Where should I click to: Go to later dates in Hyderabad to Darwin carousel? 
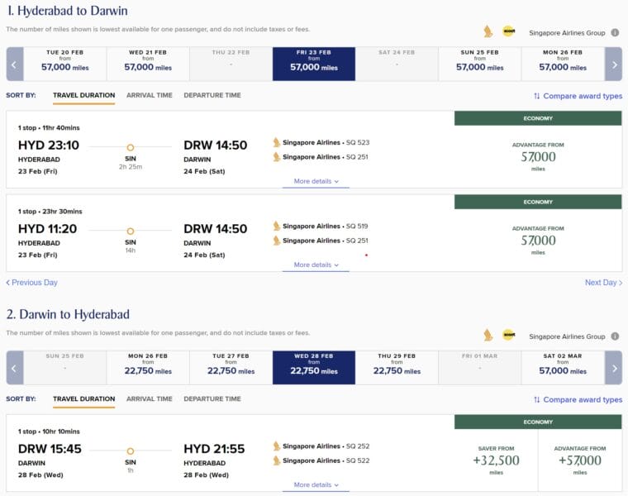pos(613,64)
